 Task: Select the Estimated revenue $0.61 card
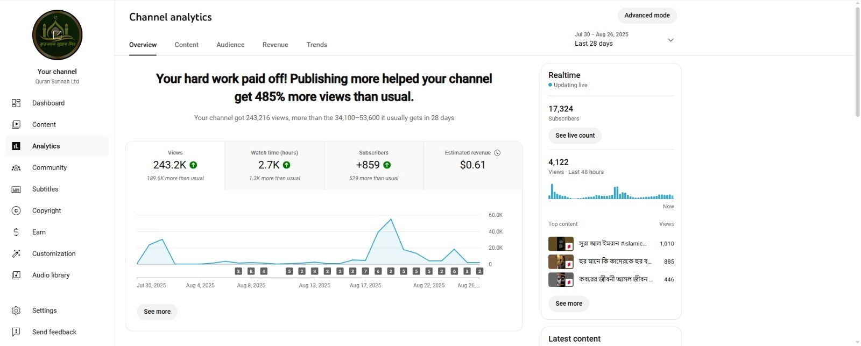pos(473,165)
